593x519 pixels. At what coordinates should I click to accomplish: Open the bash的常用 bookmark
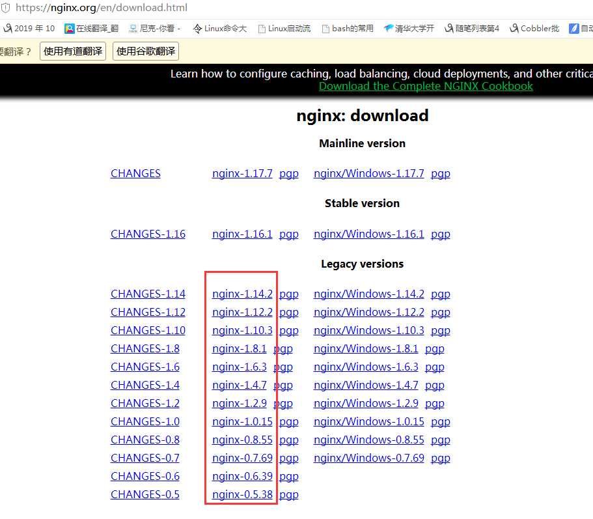(348, 29)
